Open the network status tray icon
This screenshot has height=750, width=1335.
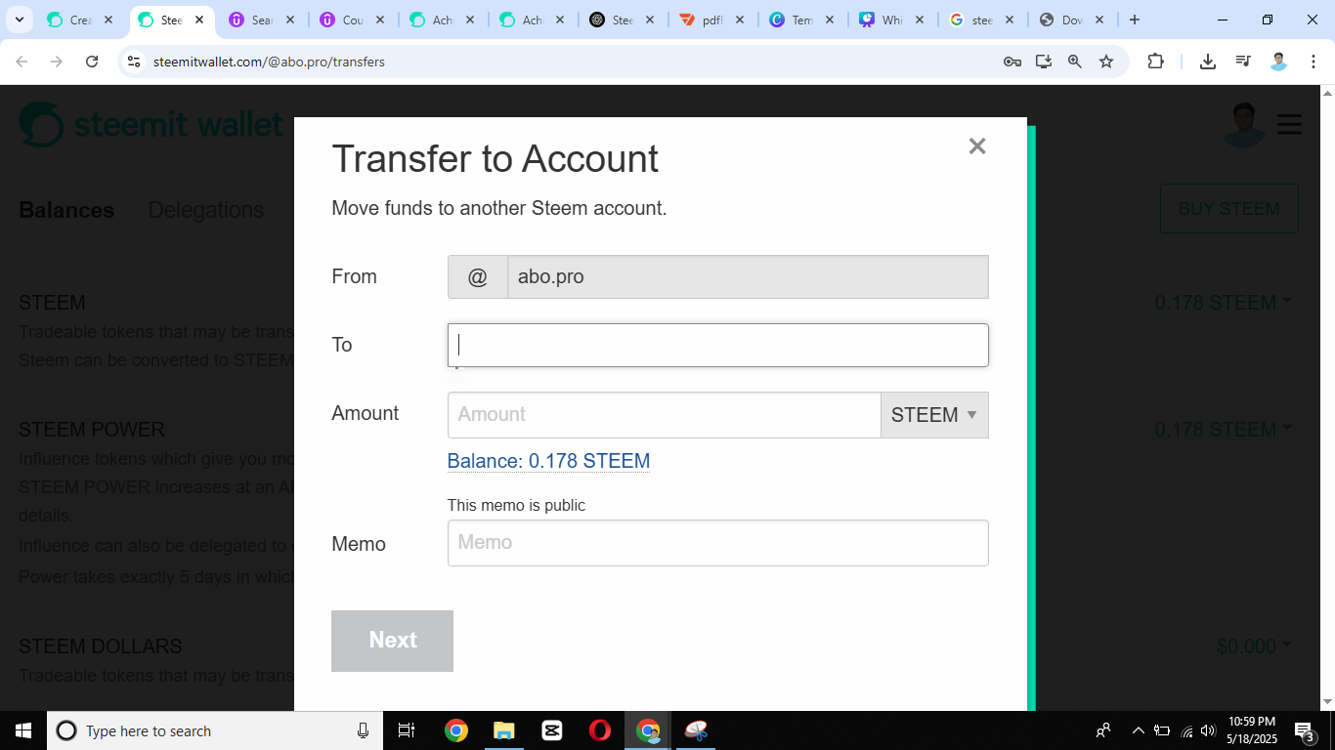click(x=1186, y=730)
